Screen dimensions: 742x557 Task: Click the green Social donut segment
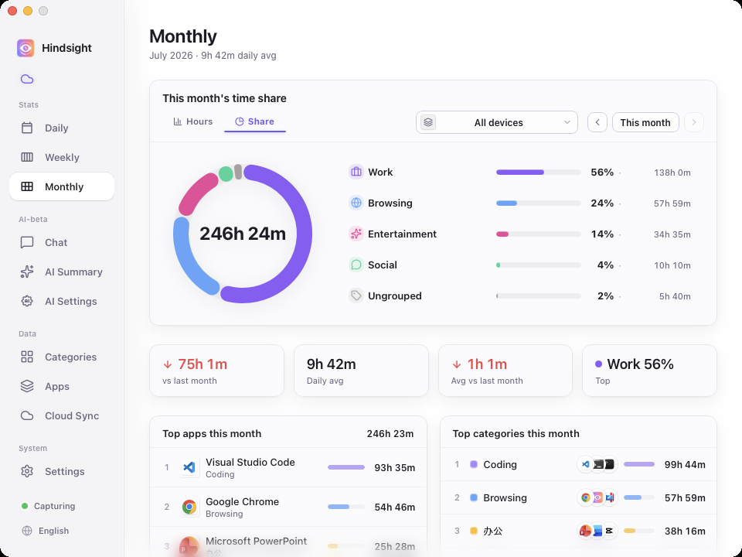click(x=226, y=174)
